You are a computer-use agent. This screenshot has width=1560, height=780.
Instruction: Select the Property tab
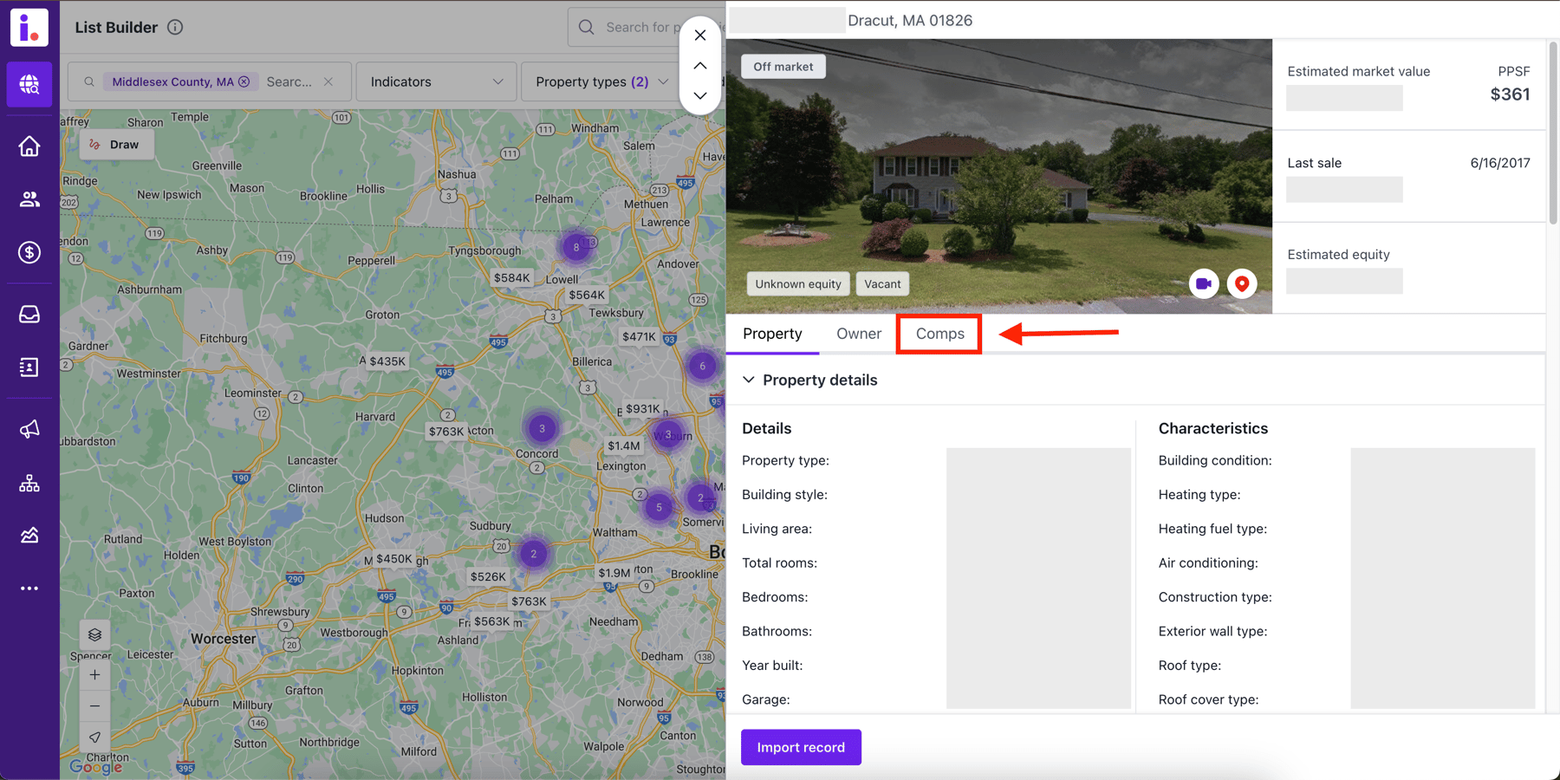click(772, 334)
